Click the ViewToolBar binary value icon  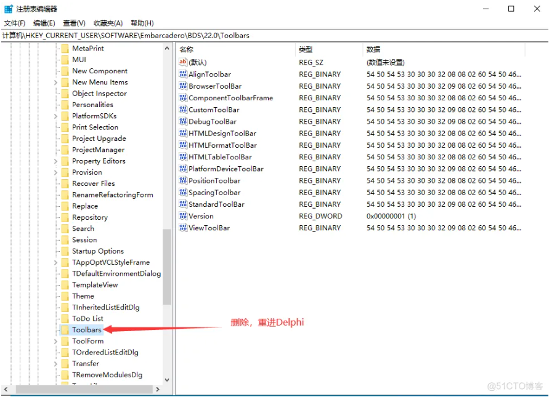183,228
